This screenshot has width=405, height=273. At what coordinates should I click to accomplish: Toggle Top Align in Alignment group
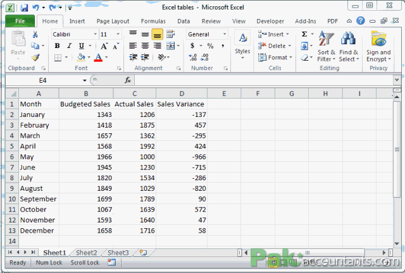[x=133, y=33]
